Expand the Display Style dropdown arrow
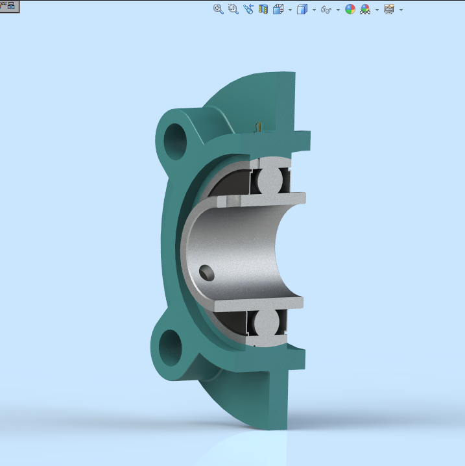 tap(314, 10)
